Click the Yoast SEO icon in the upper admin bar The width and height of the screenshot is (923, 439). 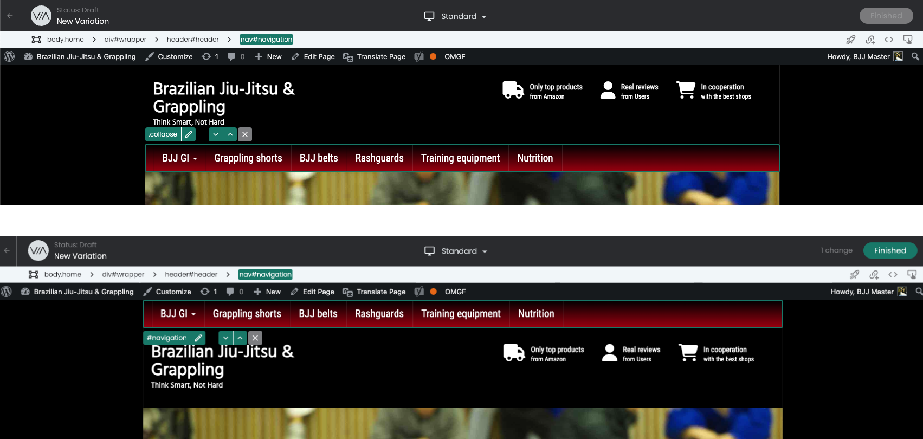click(x=419, y=56)
